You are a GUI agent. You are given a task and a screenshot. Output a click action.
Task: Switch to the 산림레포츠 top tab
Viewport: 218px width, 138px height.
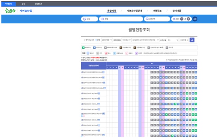(x=38, y=4)
